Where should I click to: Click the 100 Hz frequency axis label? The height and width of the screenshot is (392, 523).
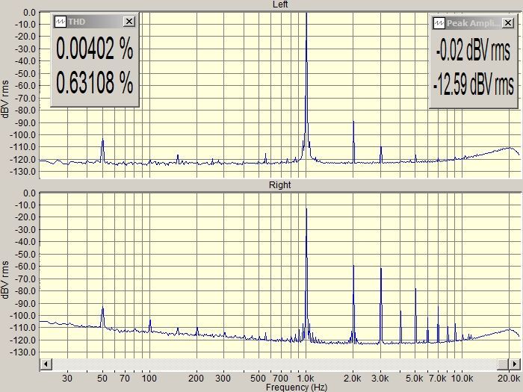click(149, 379)
